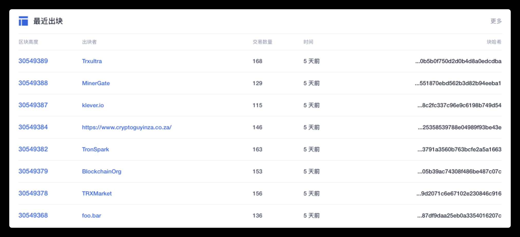
Task: Click the 区块高度 column header
Action: pos(29,42)
